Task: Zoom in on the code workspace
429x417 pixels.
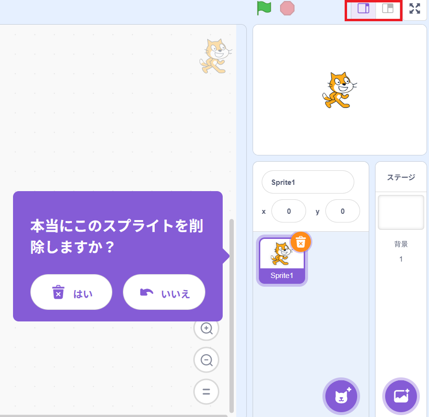Action: pos(206,329)
